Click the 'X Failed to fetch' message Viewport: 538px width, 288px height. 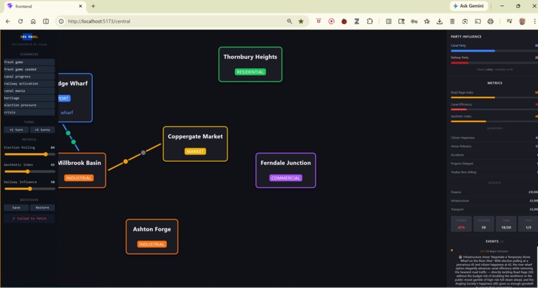click(29, 219)
